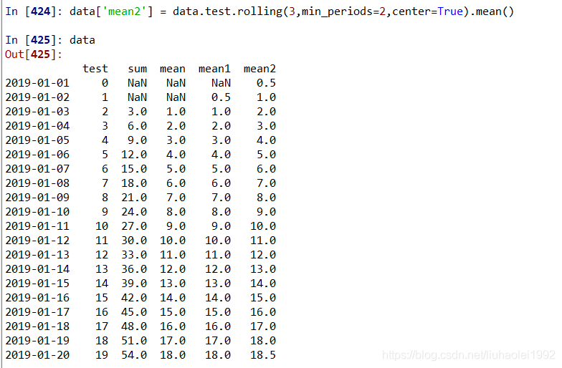Viewport: 562px width, 368px height.
Task: Click the 2019-01-10 row index
Action: (37, 212)
